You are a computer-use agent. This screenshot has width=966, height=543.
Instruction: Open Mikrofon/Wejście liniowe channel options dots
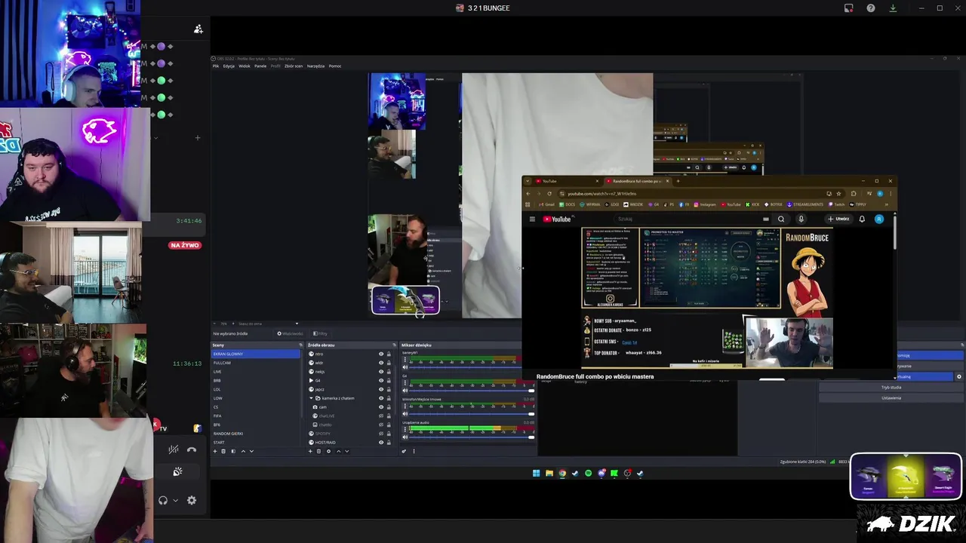pos(405,406)
